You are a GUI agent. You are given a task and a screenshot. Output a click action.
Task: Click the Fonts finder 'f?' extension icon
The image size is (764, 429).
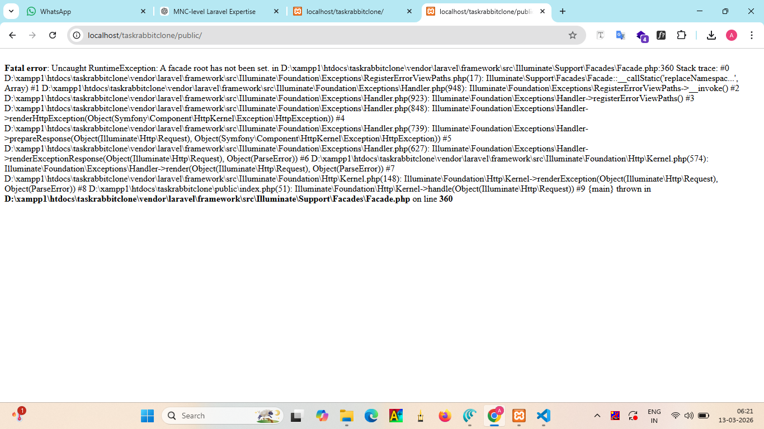(661, 35)
